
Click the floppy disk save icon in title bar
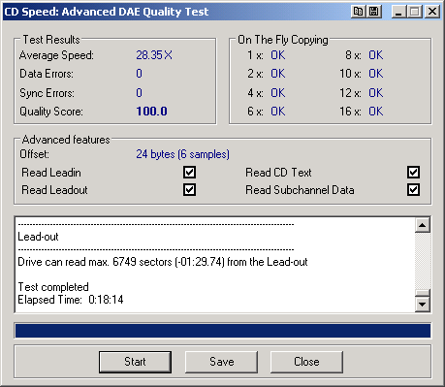click(374, 12)
